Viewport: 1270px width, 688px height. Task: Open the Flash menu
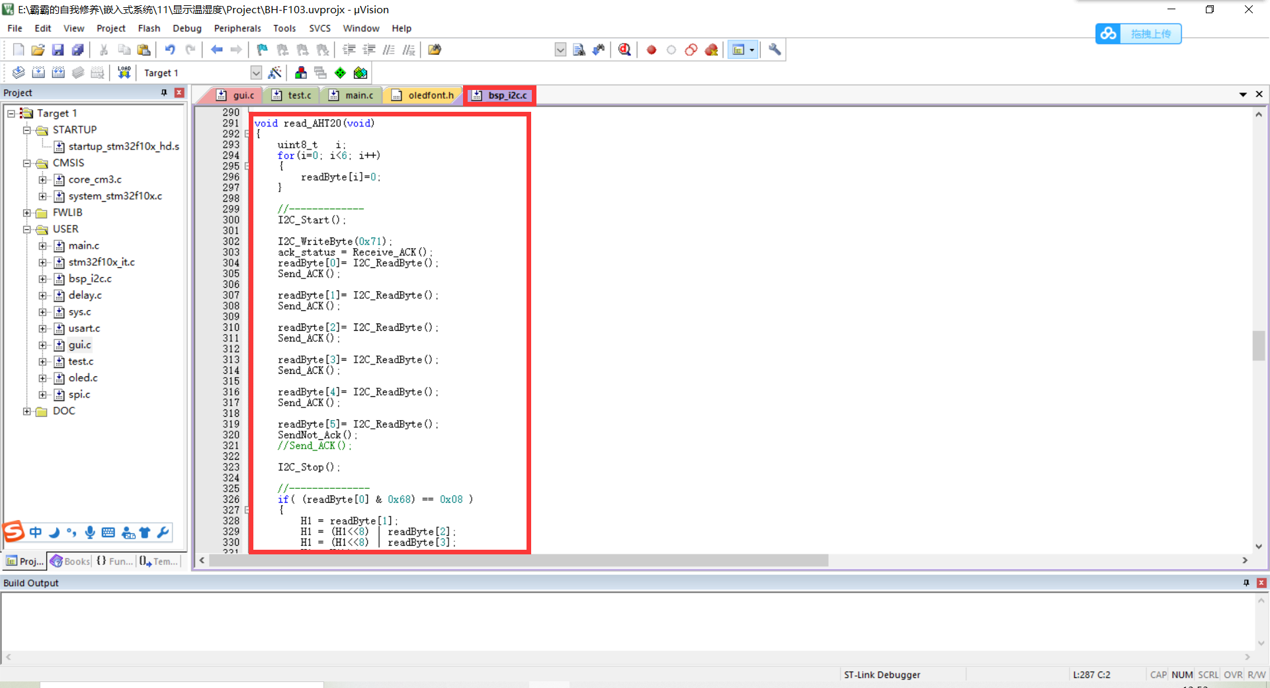click(x=149, y=28)
